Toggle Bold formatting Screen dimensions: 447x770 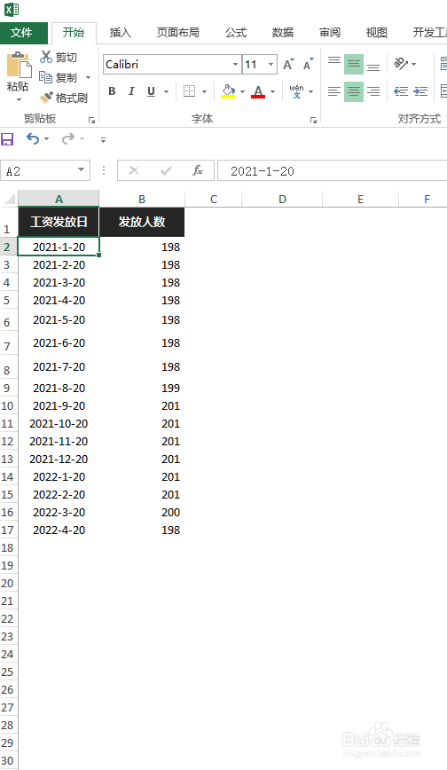tap(112, 91)
